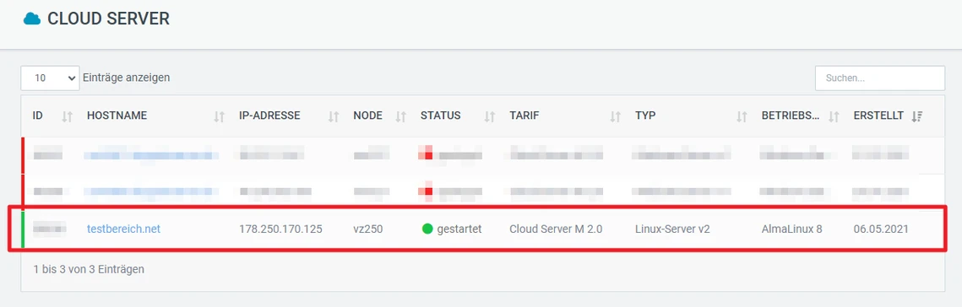
Task: Open the testbereich.net hostname link
Action: pyautogui.click(x=123, y=229)
